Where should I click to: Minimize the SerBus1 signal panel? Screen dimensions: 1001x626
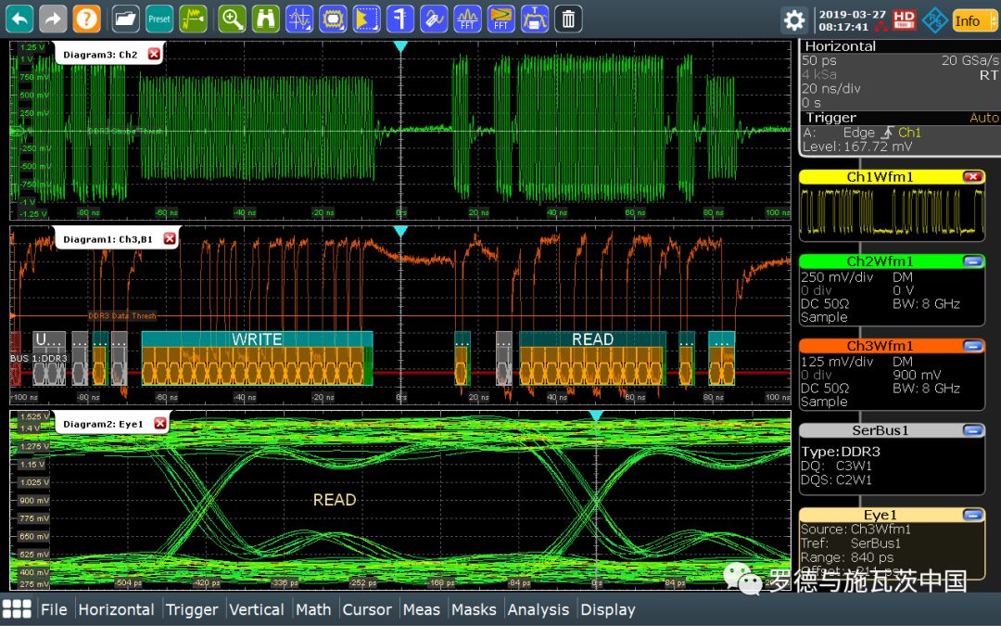coord(972,430)
